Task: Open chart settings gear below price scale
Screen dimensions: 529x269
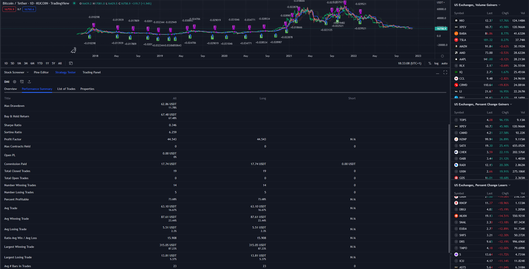Action: pos(442,56)
